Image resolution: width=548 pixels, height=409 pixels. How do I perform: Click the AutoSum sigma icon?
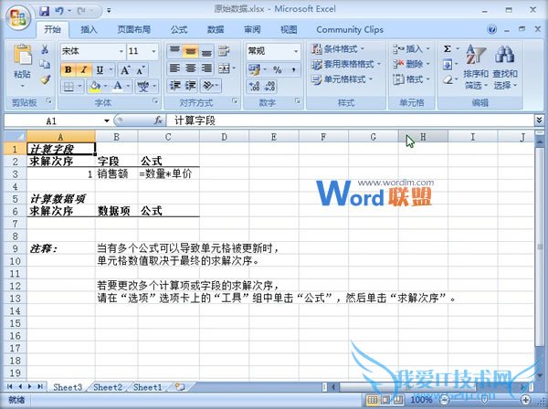click(448, 49)
